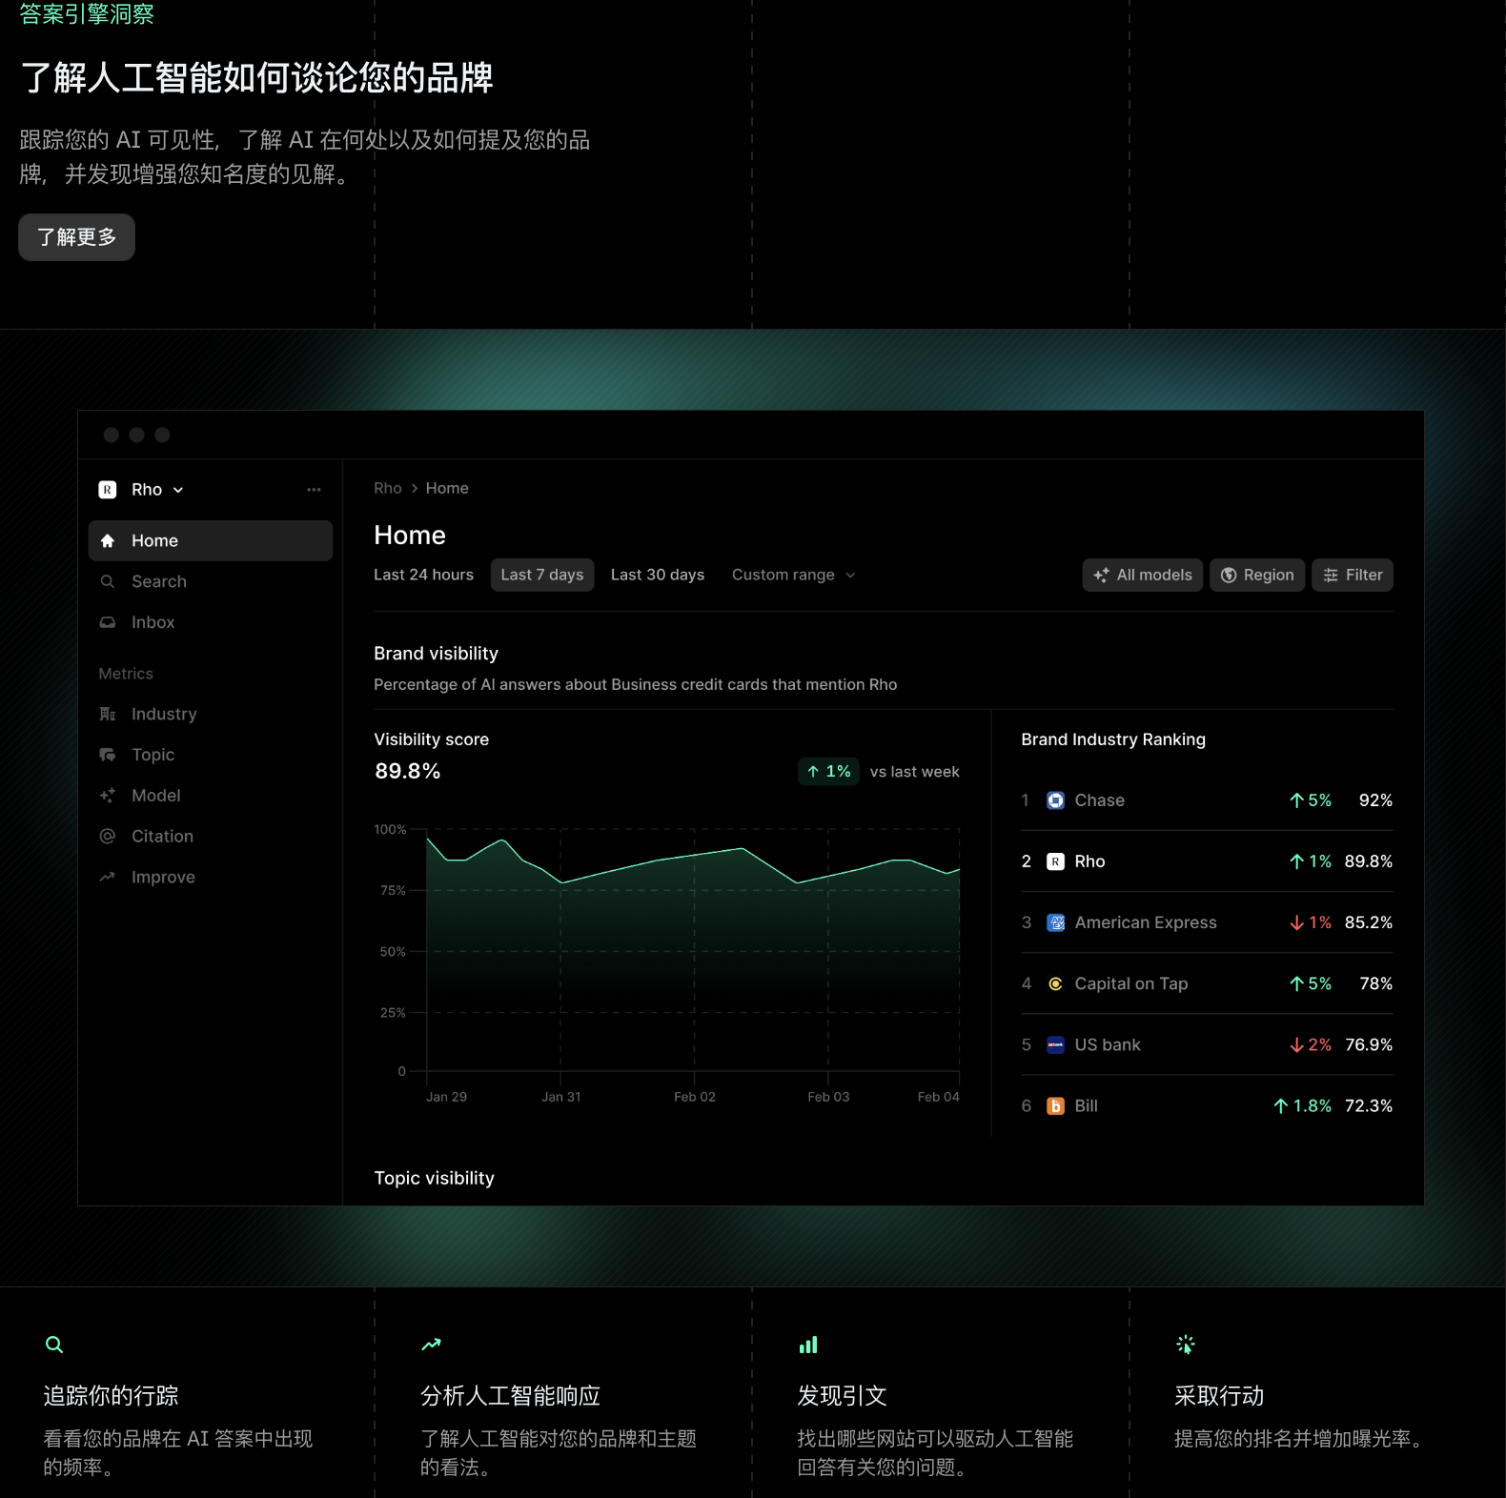Click the Jan 31 chart axis label
The width and height of the screenshot is (1506, 1498).
(560, 1097)
